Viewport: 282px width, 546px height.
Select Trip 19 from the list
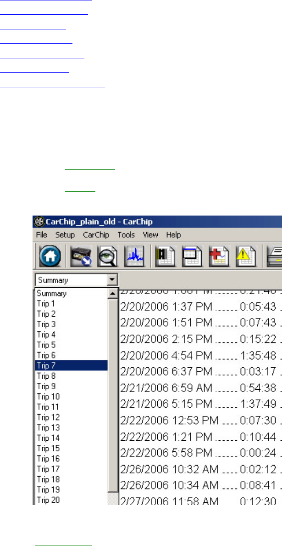click(x=71, y=489)
